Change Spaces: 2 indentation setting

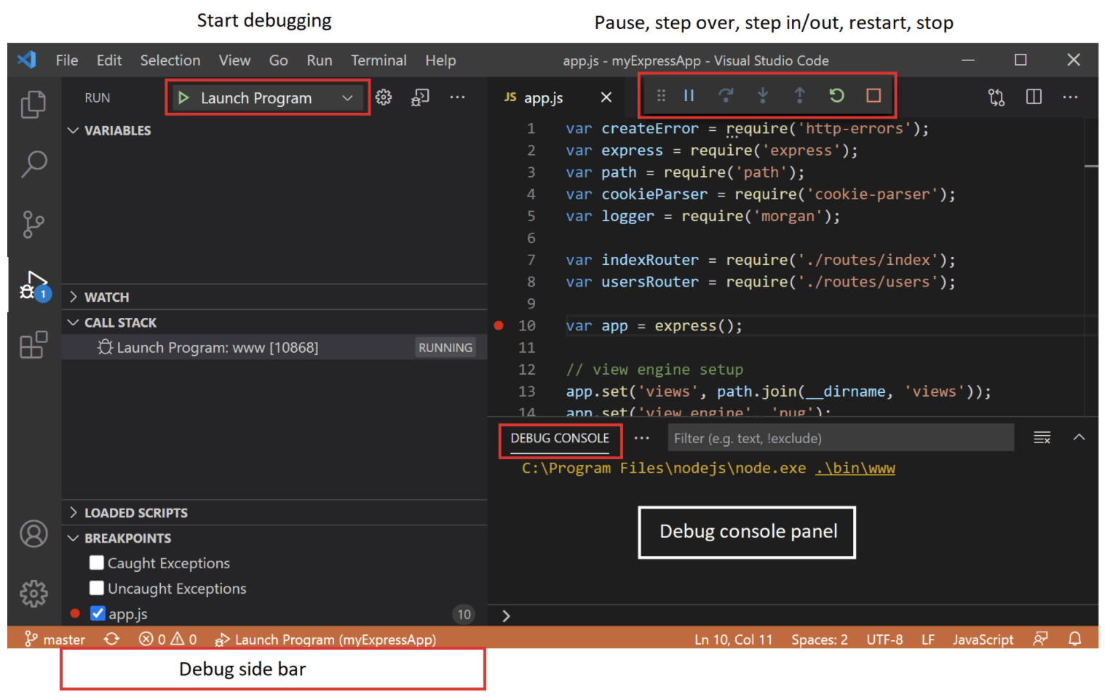pyautogui.click(x=820, y=639)
